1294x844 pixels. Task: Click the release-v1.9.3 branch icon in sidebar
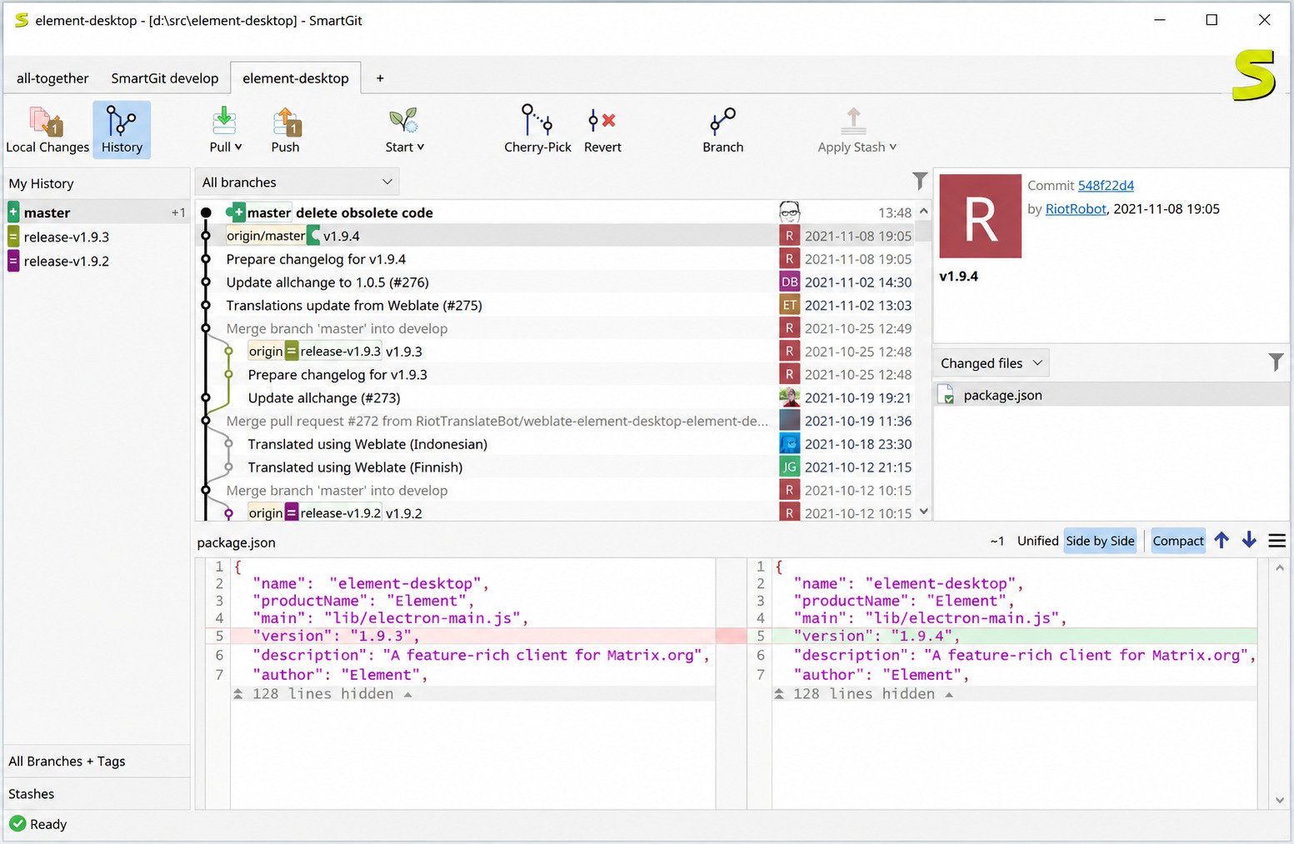pos(13,237)
